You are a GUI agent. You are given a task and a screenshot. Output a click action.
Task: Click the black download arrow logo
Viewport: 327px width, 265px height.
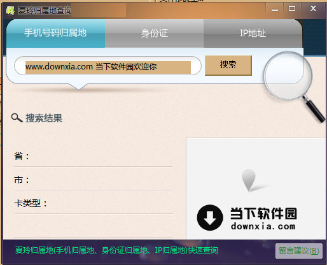[x=210, y=218]
